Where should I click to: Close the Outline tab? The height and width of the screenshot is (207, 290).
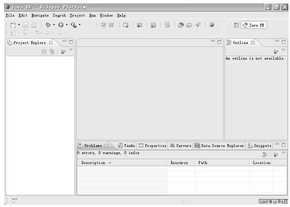click(253, 43)
